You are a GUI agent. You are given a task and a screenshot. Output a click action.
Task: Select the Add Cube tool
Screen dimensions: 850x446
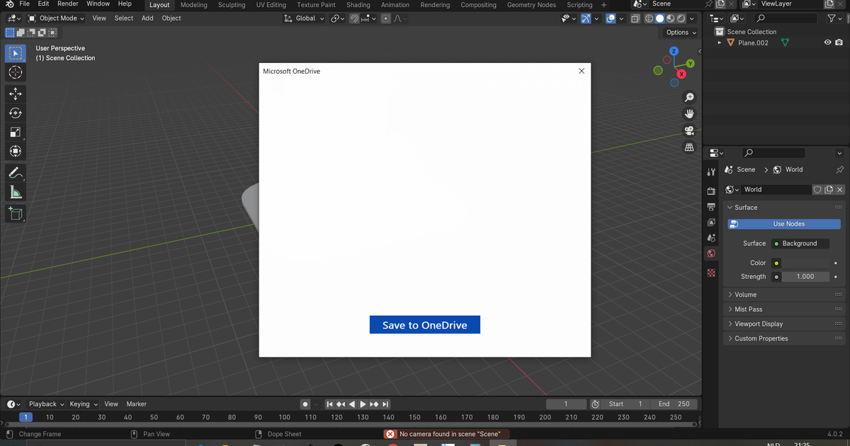point(16,213)
